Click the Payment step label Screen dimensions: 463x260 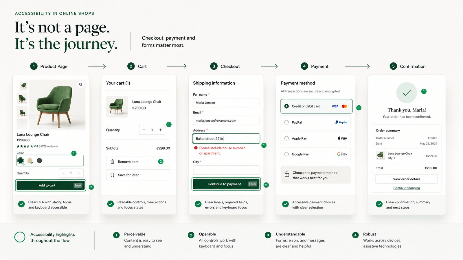coord(320,66)
